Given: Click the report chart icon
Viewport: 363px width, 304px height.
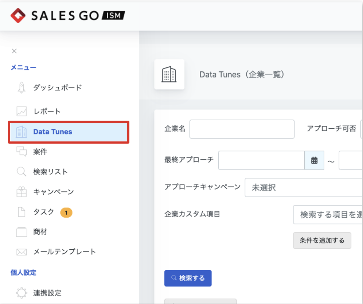Looking at the screenshot, I should coord(22,112).
